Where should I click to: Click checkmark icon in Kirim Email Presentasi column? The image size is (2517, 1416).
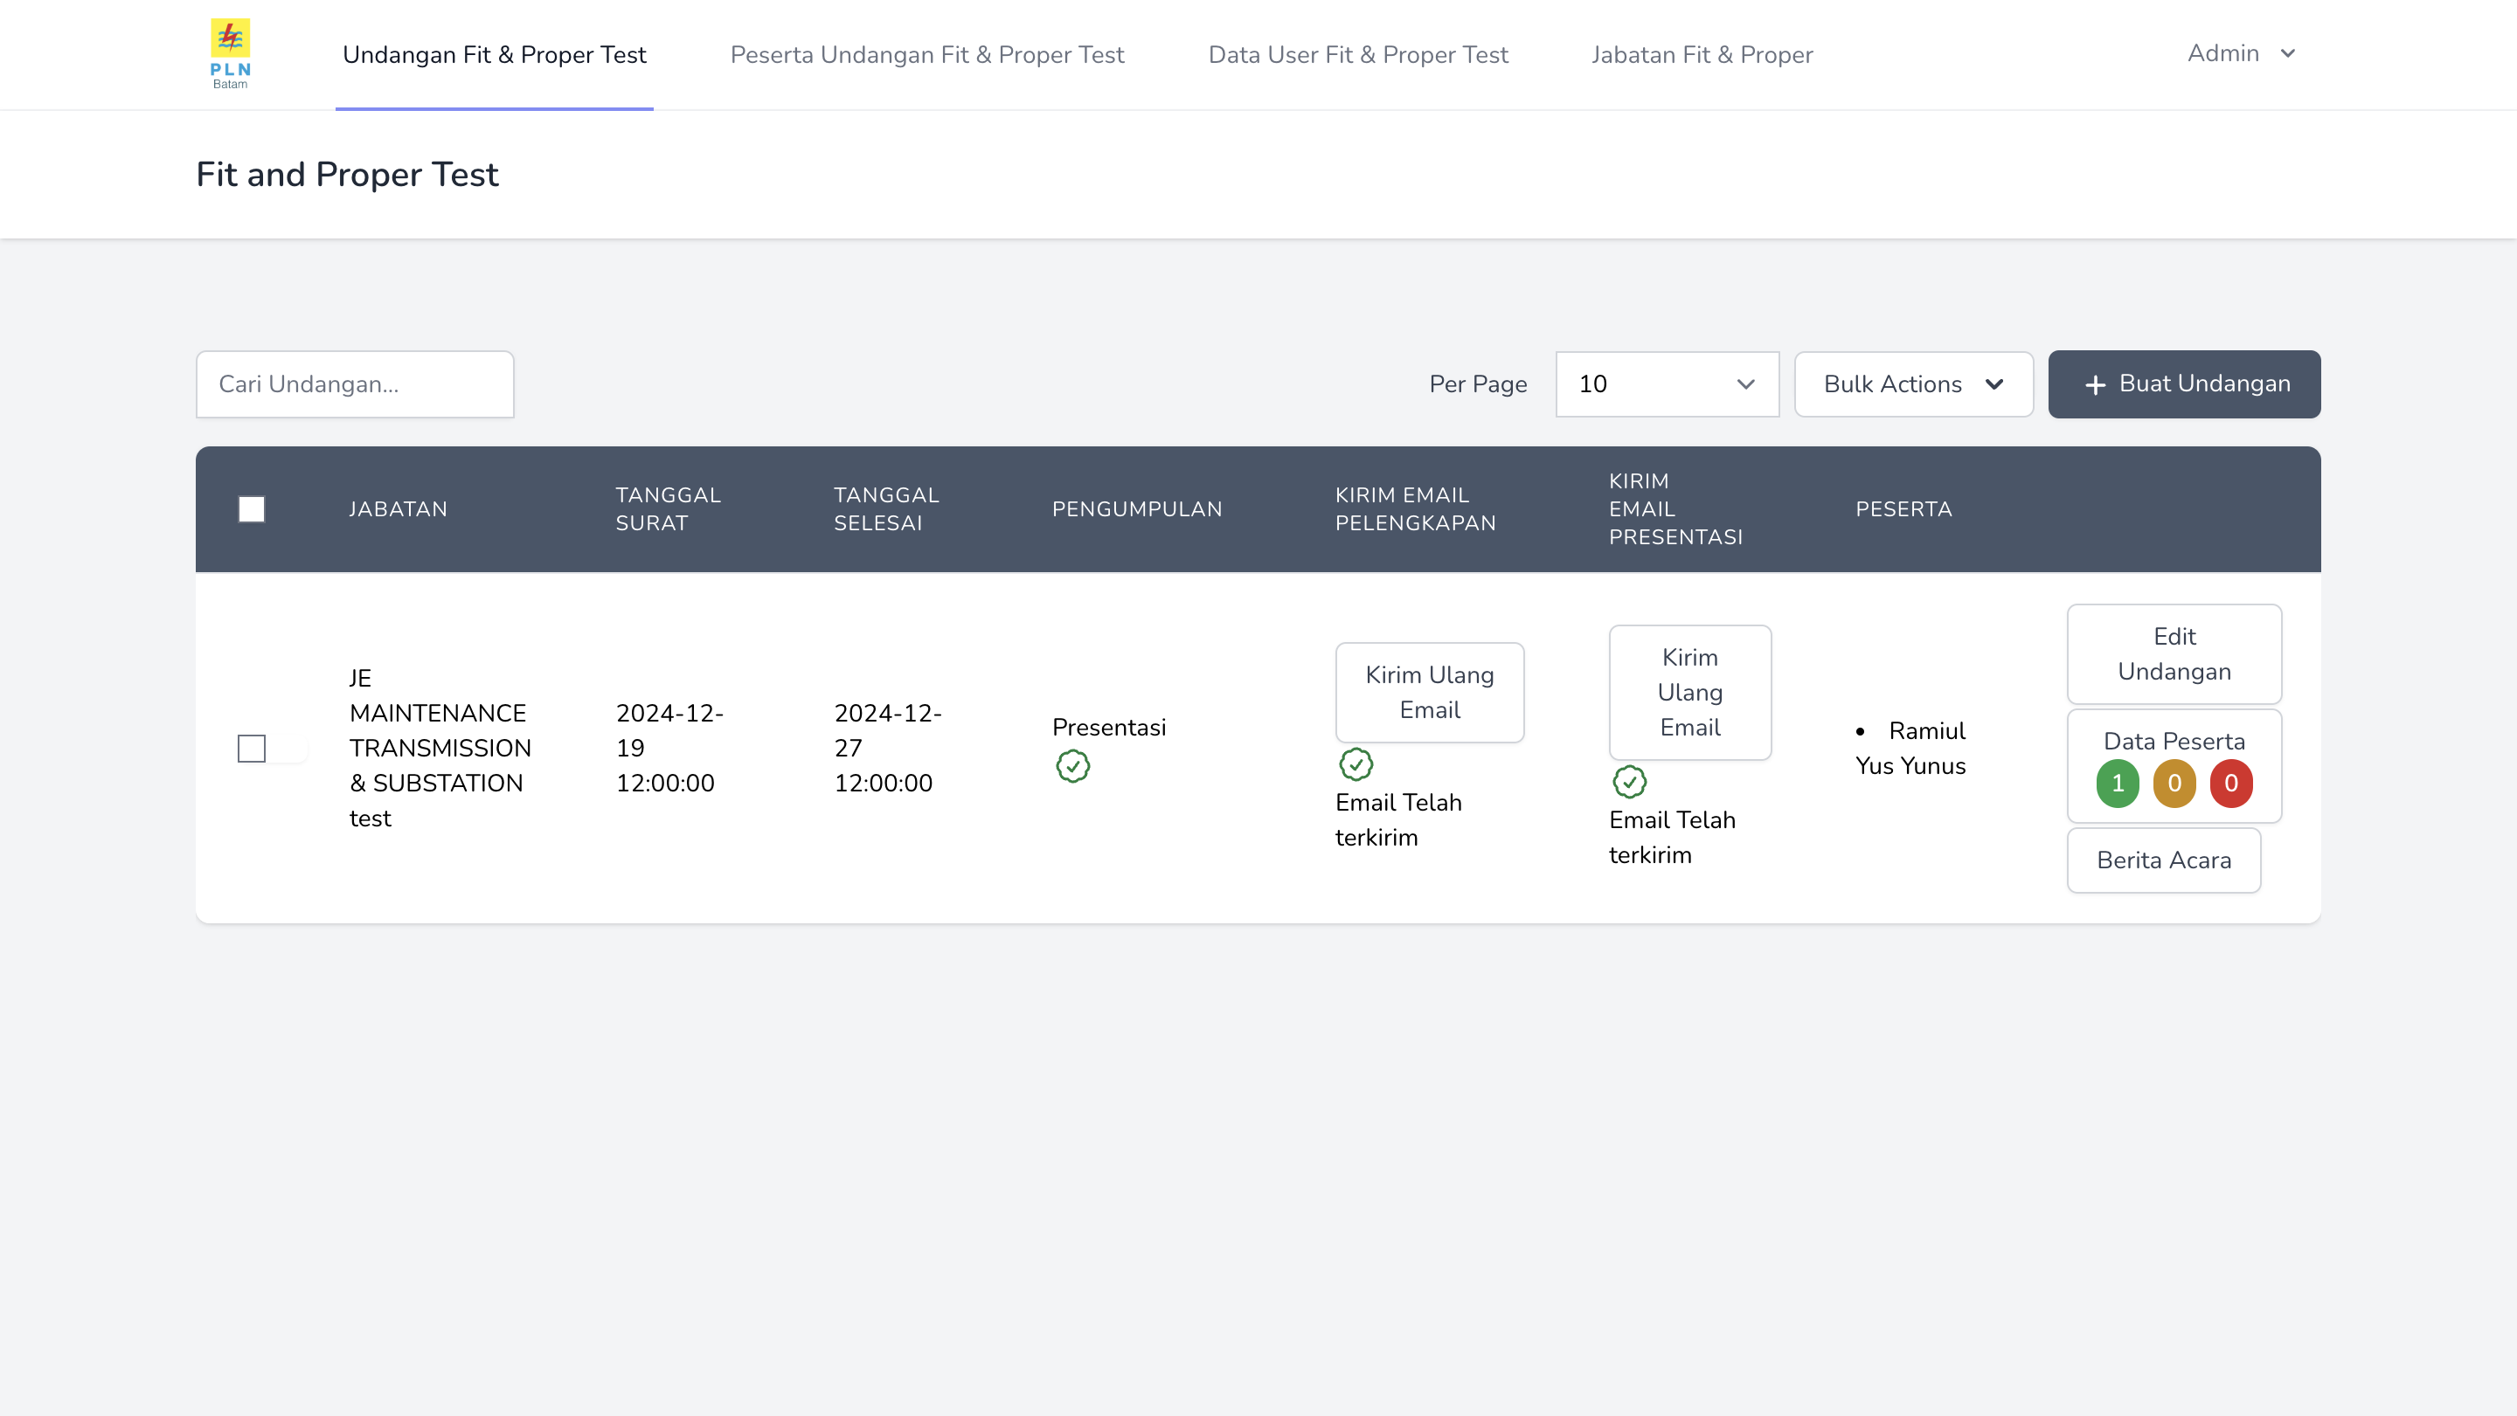click(x=1629, y=782)
